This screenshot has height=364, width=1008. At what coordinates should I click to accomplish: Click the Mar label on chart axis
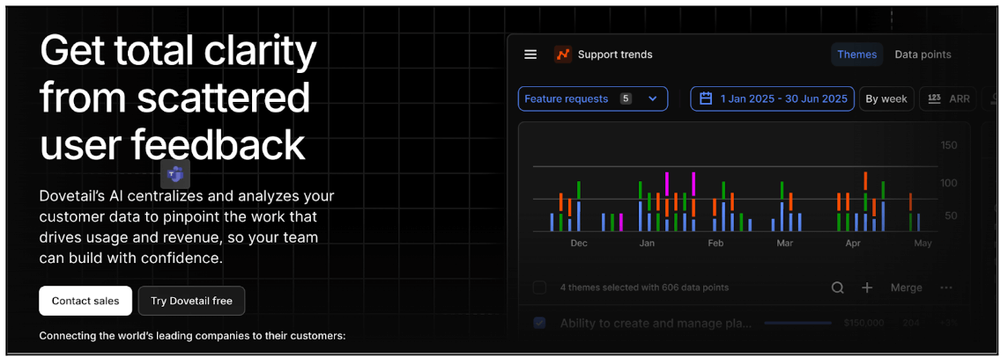(x=785, y=244)
